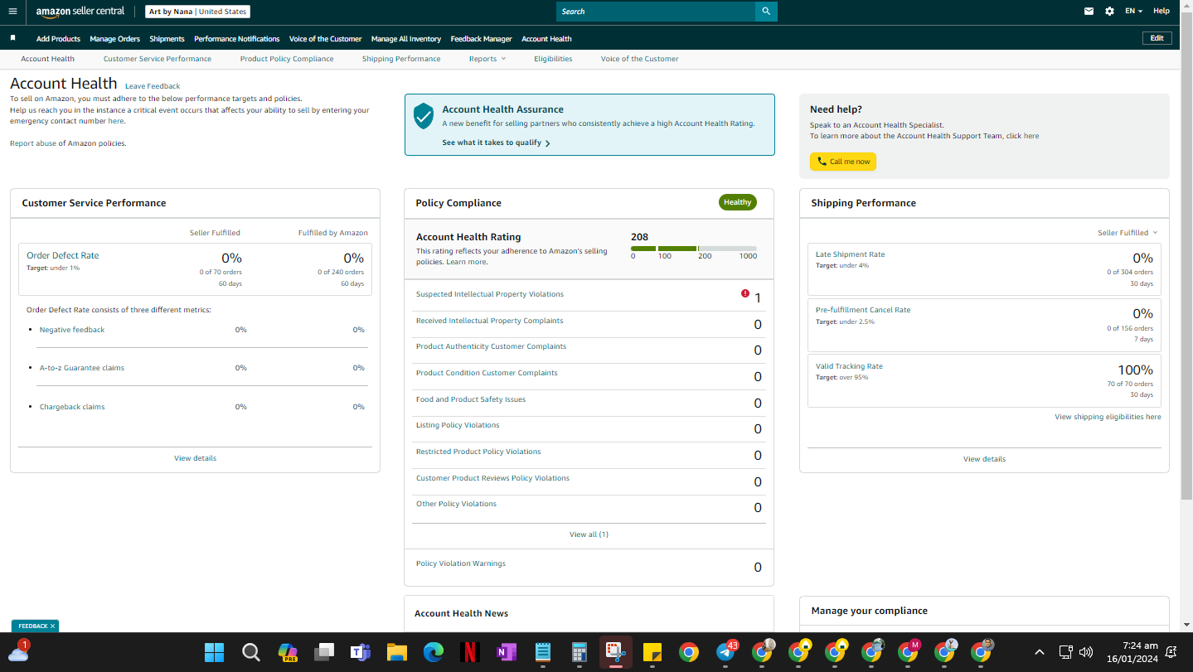Click the Edit favorites bar button
This screenshot has height=672, width=1193.
1157,38
